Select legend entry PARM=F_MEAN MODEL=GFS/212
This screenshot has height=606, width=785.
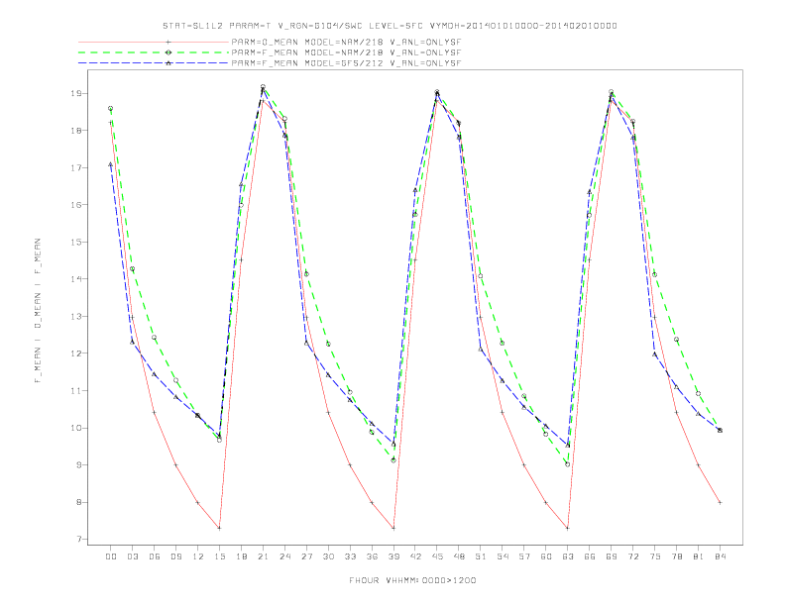click(x=346, y=63)
